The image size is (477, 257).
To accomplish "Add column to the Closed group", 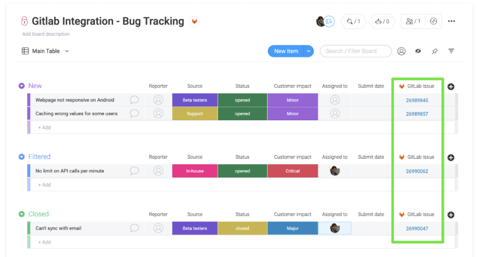I will (x=451, y=215).
